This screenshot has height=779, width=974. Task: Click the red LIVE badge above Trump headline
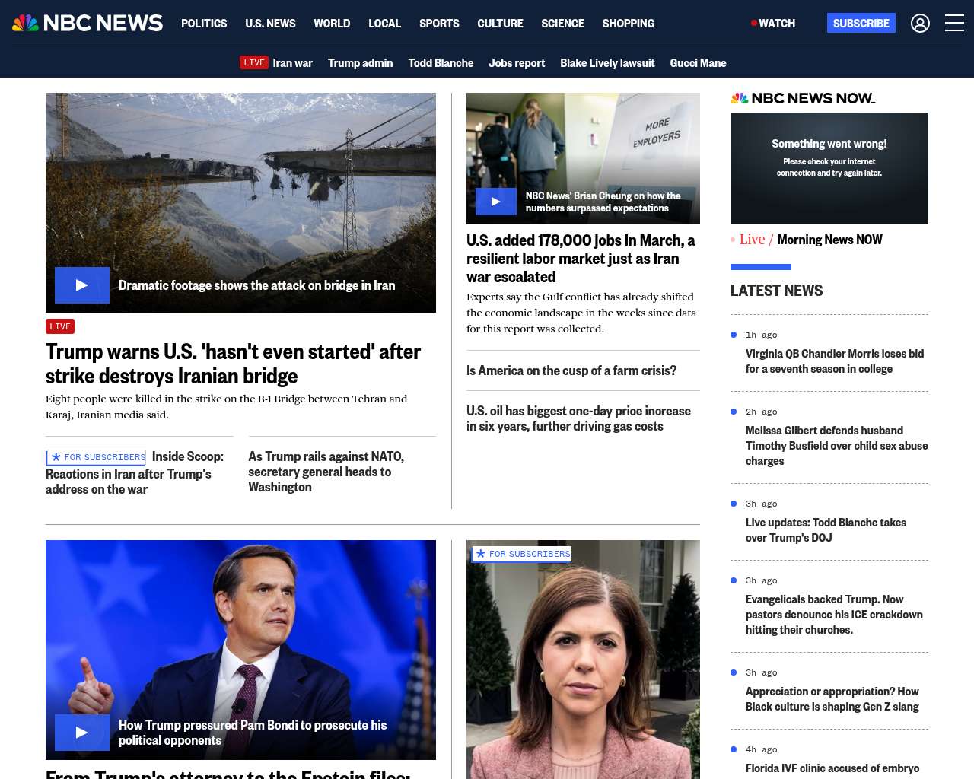[60, 326]
